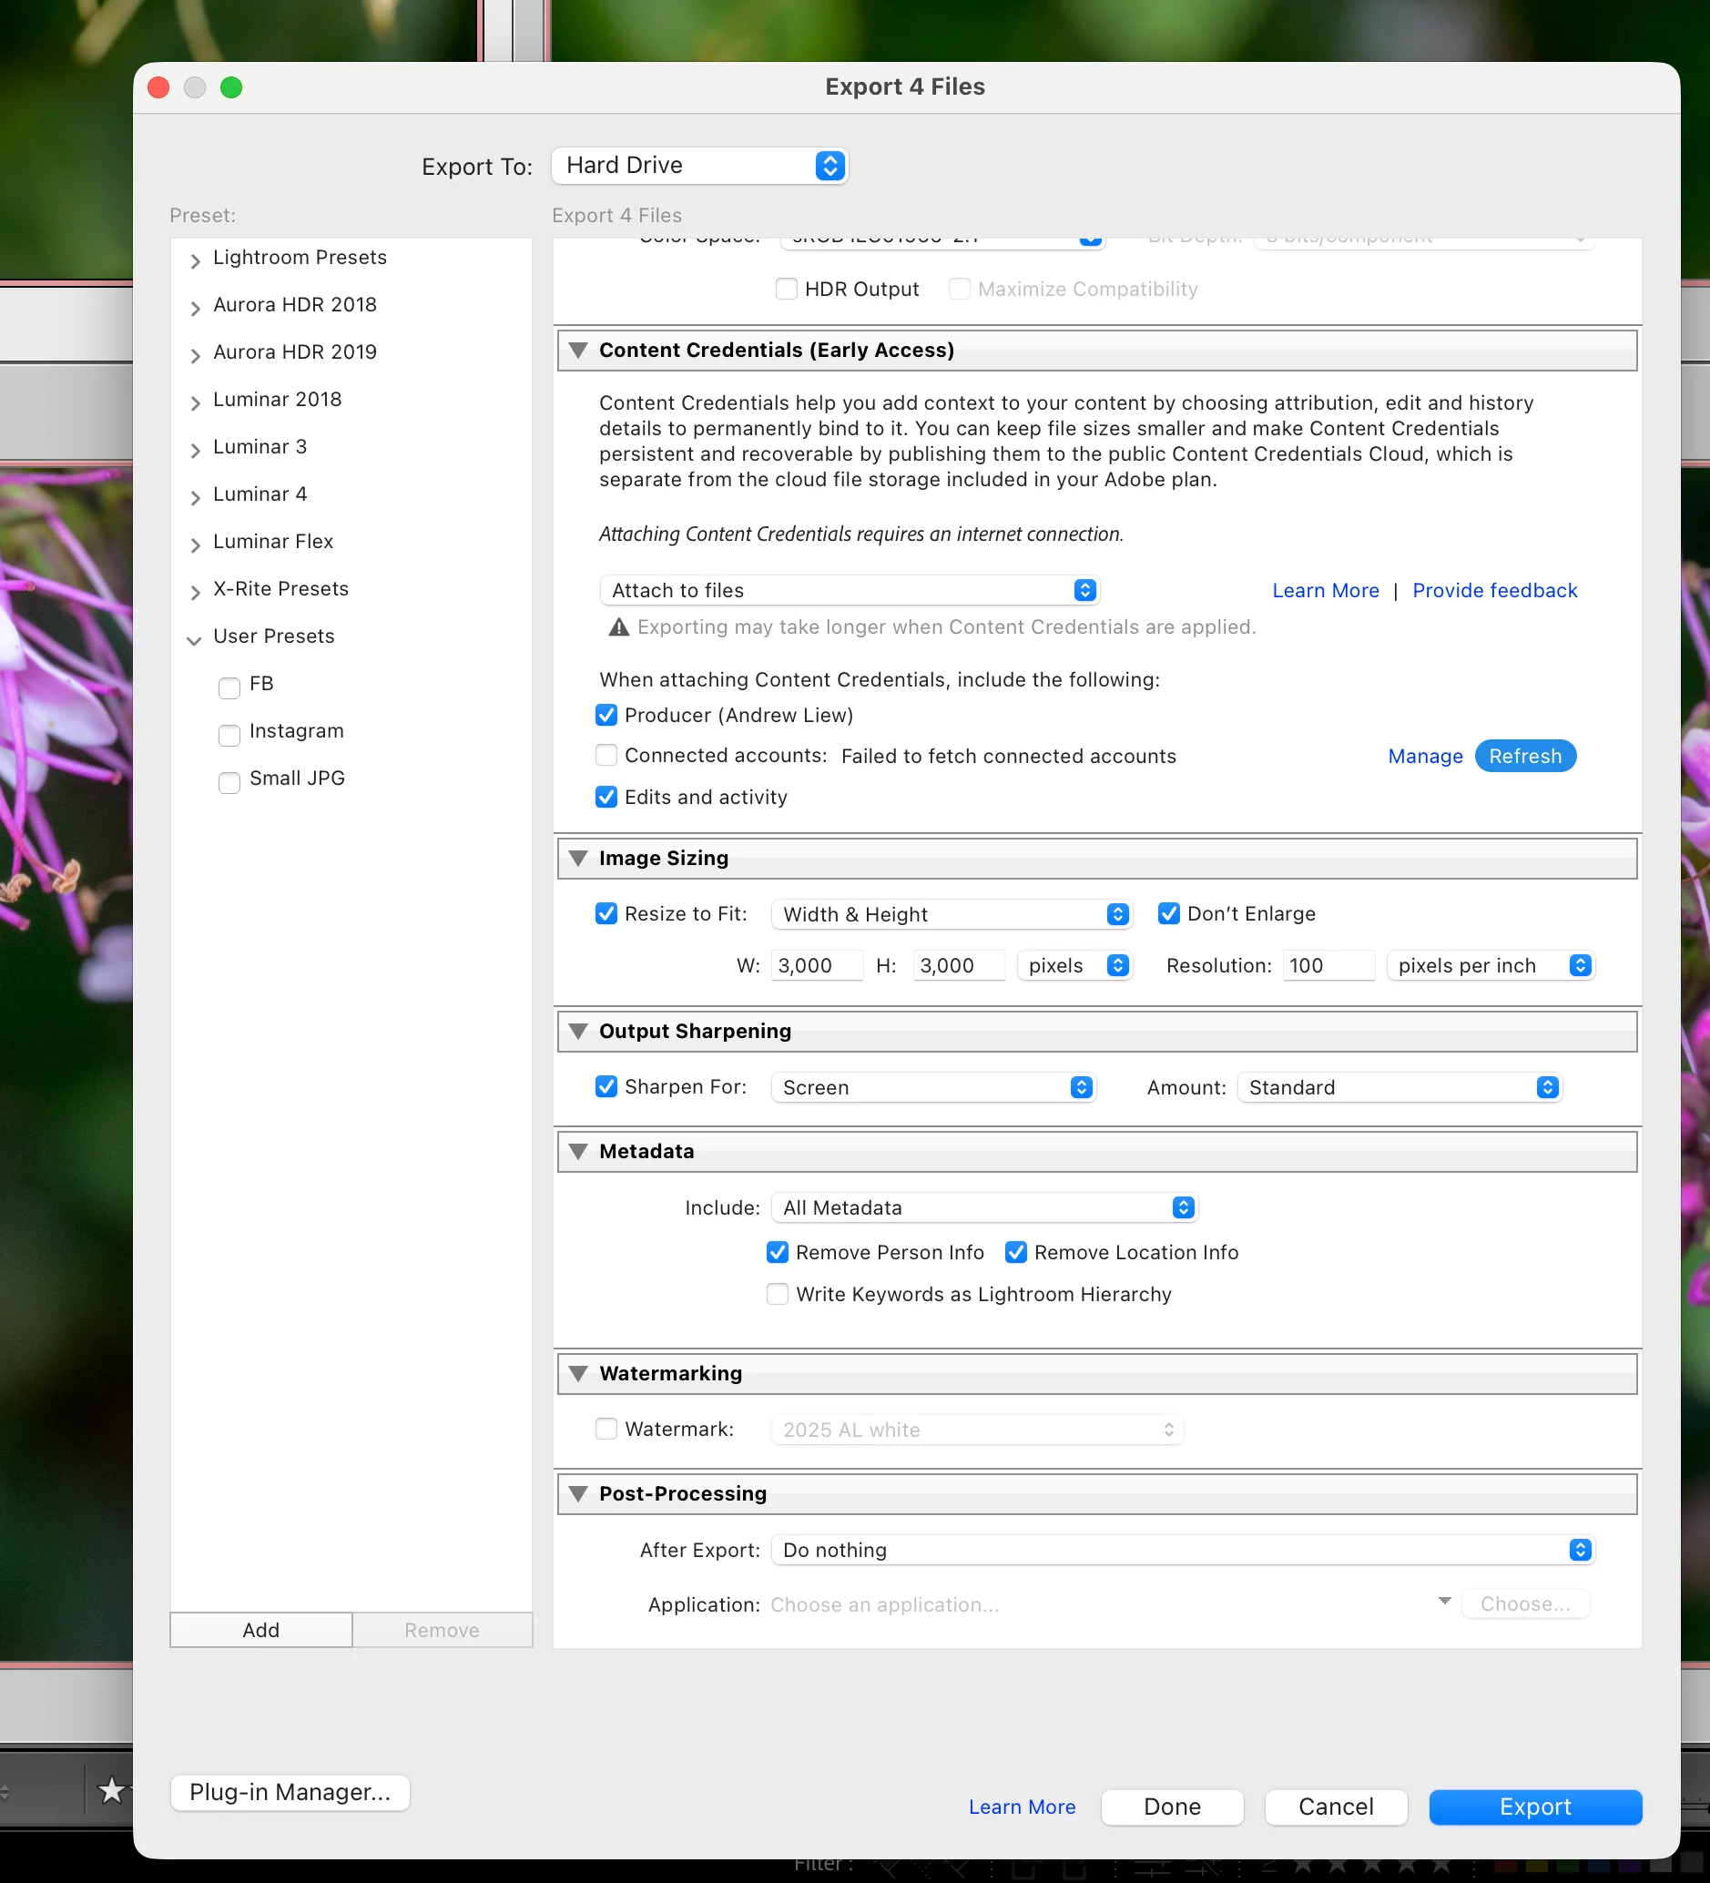This screenshot has width=1710, height=1883.
Task: Collapse the Metadata section triangle
Action: pyautogui.click(x=578, y=1152)
